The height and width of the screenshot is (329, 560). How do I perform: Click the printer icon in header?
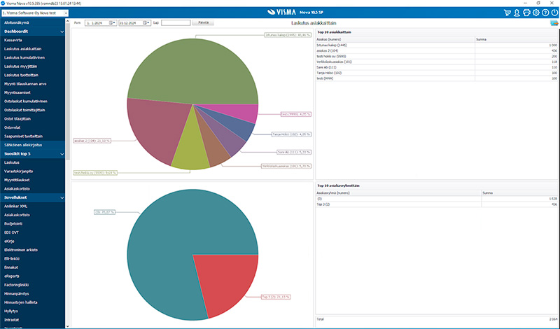pyautogui.click(x=526, y=13)
